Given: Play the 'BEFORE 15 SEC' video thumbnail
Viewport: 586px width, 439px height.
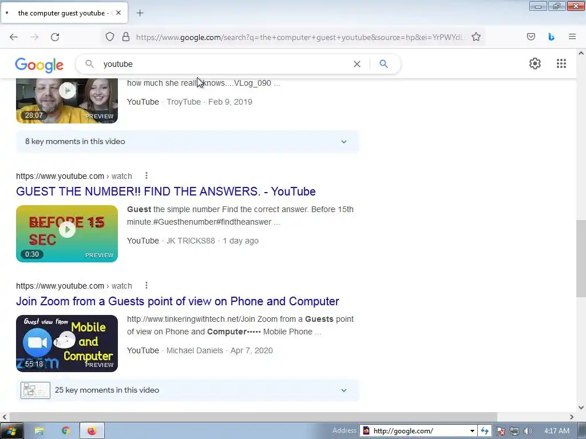Looking at the screenshot, I should (67, 234).
